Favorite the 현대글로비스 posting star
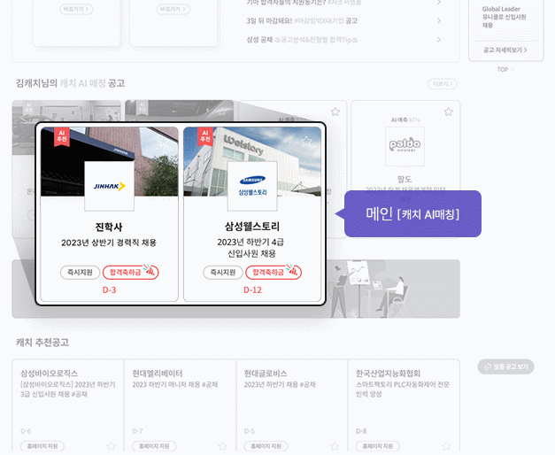 point(335,446)
